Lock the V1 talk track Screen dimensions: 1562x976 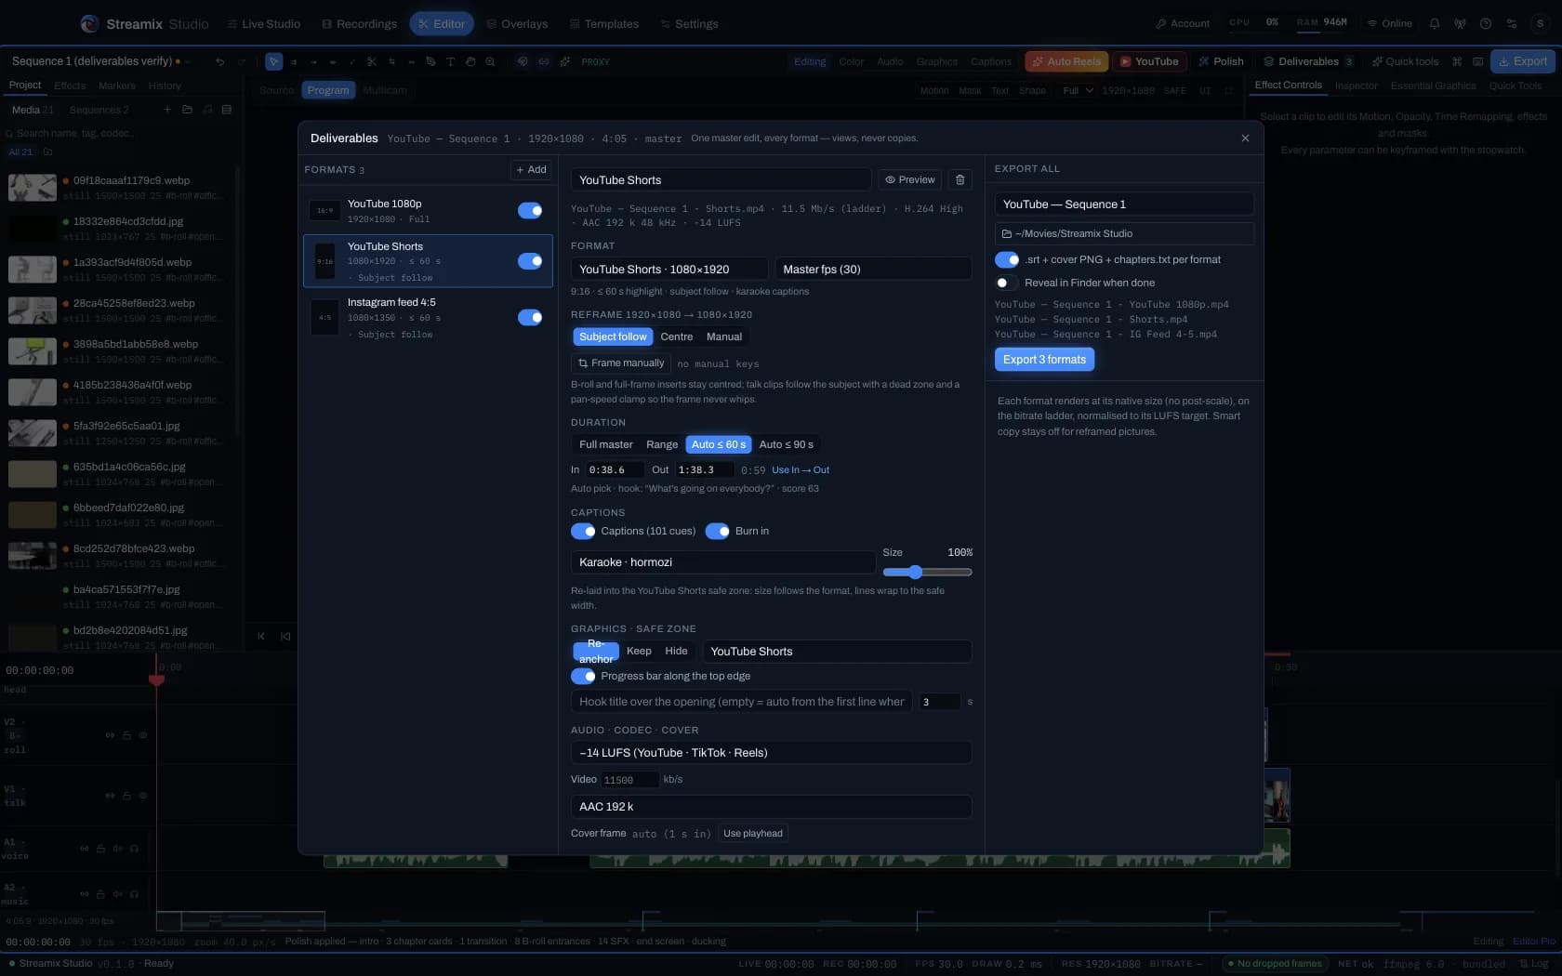click(126, 796)
